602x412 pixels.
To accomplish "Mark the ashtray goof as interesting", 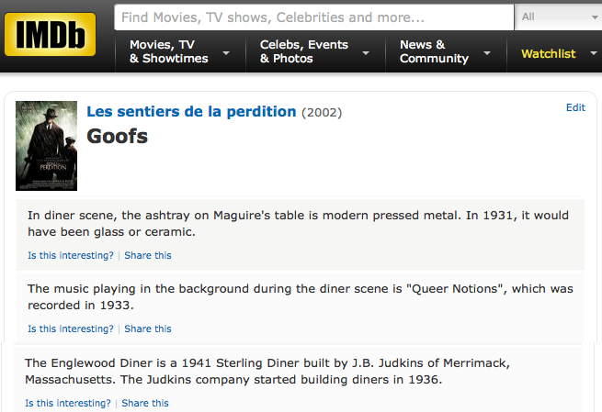I will click(x=71, y=255).
